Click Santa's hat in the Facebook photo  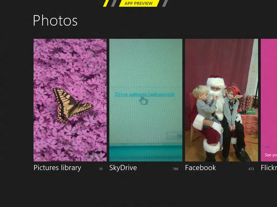click(216, 81)
